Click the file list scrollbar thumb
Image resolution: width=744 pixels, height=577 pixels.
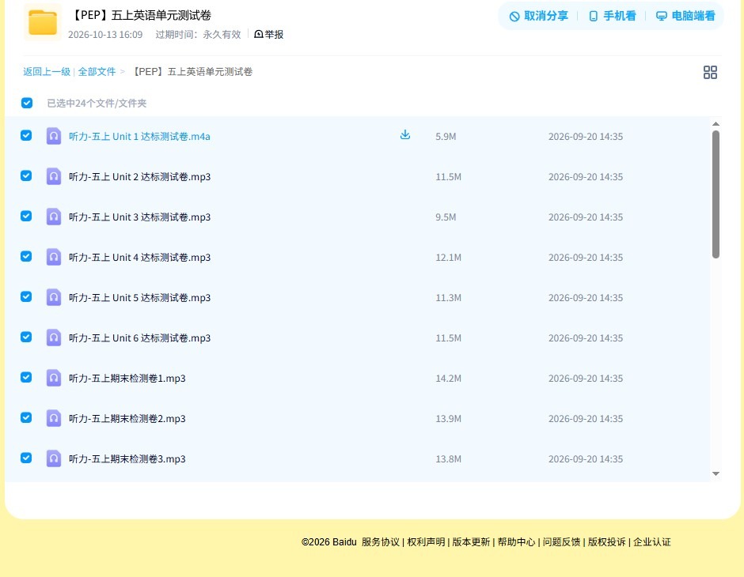point(716,194)
